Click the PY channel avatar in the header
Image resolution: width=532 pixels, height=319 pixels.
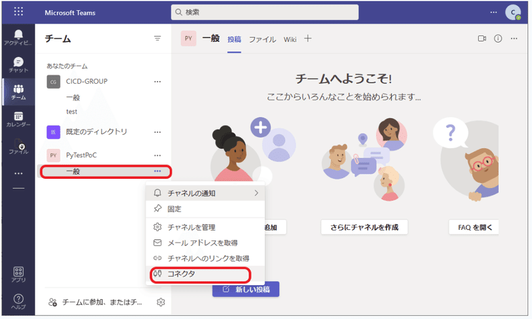[x=188, y=39]
